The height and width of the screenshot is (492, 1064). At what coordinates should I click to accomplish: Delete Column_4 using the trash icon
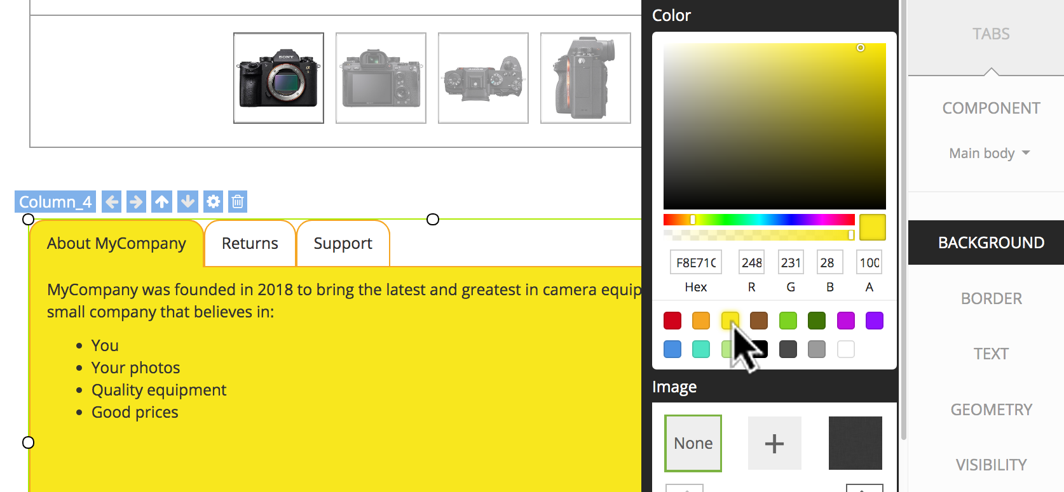[238, 202]
